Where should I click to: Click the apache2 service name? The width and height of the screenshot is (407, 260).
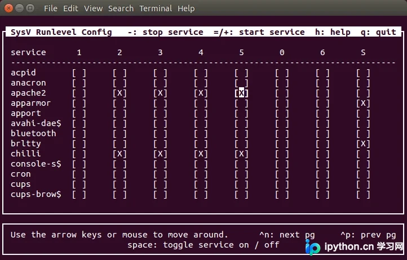[28, 93]
